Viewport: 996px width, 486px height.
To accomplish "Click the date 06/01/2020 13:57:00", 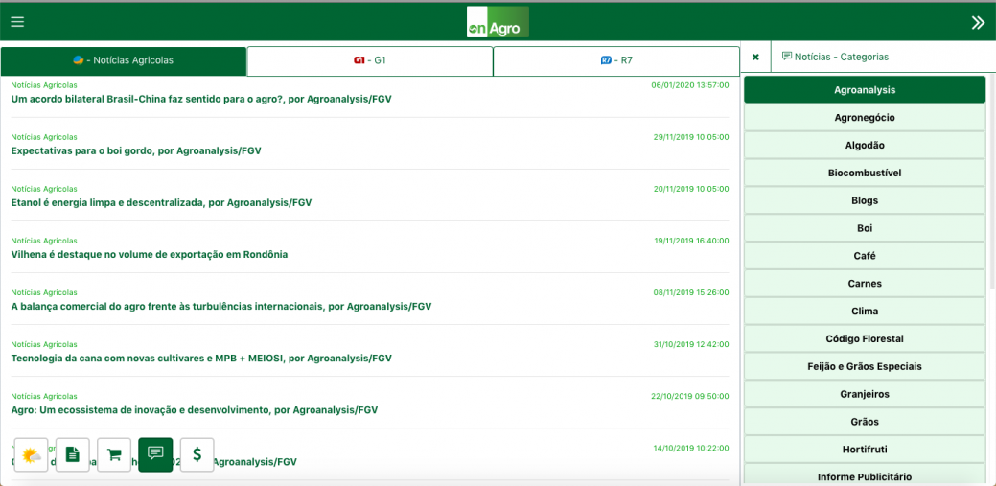I will pyautogui.click(x=690, y=84).
